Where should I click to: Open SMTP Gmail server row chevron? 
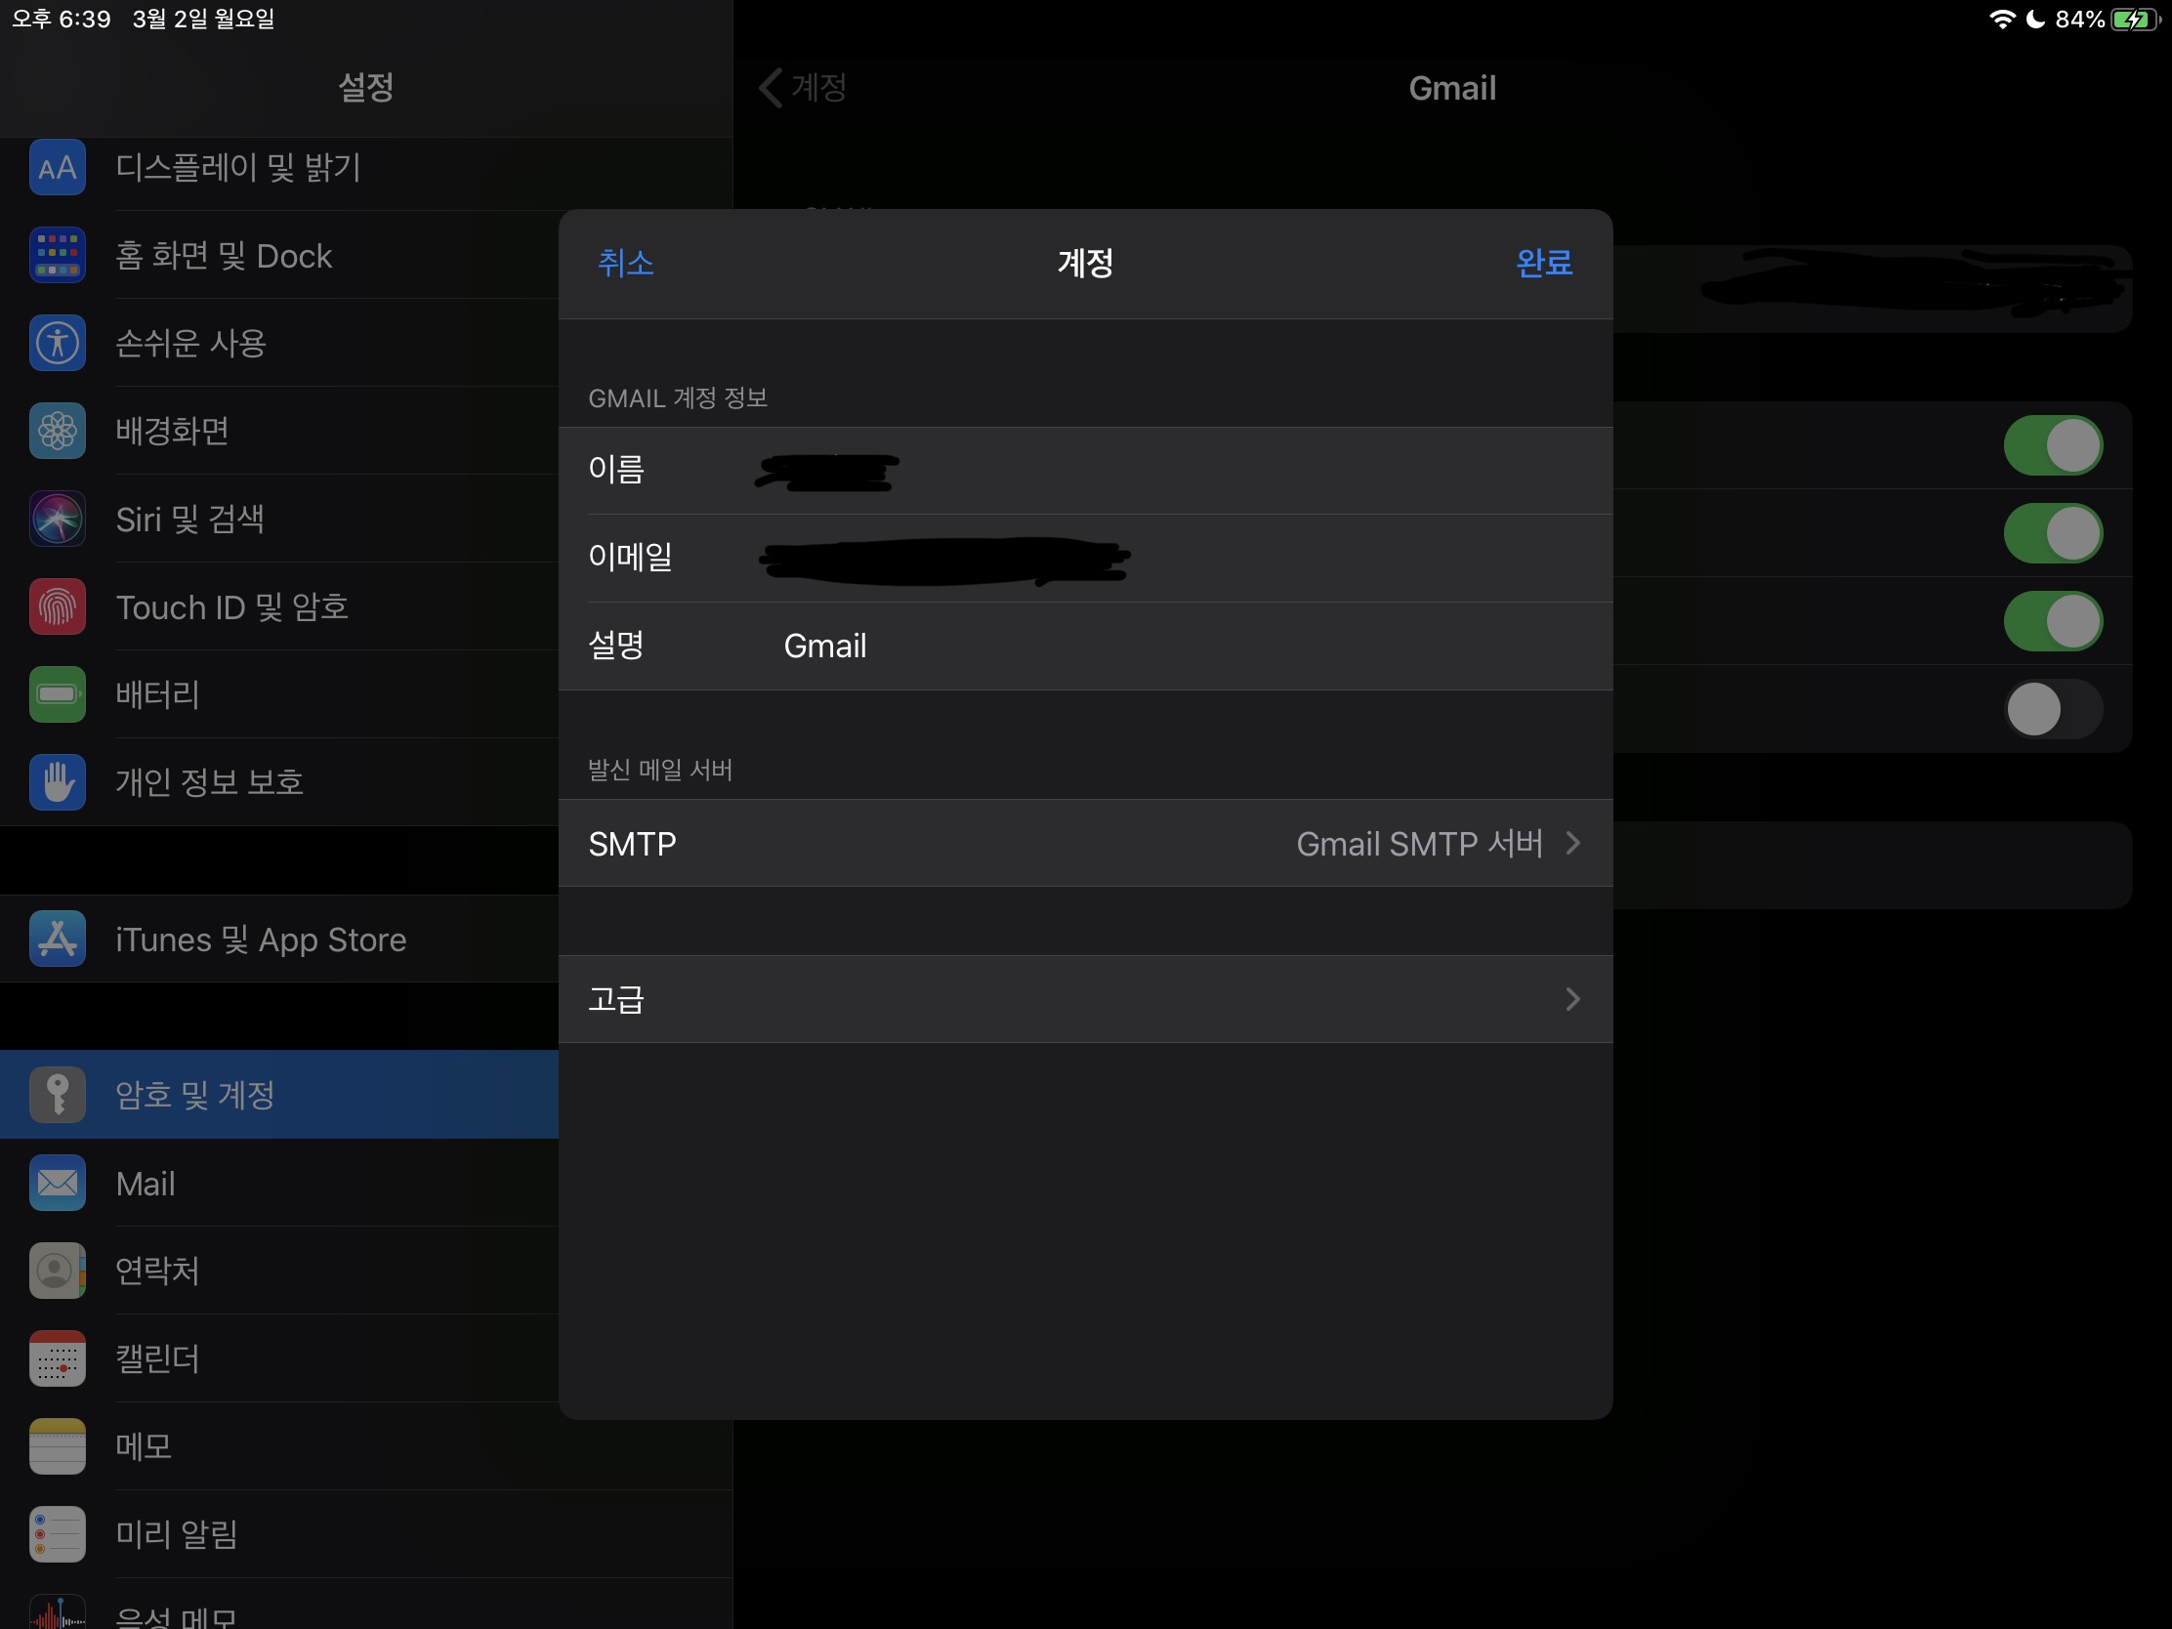pyautogui.click(x=1572, y=844)
